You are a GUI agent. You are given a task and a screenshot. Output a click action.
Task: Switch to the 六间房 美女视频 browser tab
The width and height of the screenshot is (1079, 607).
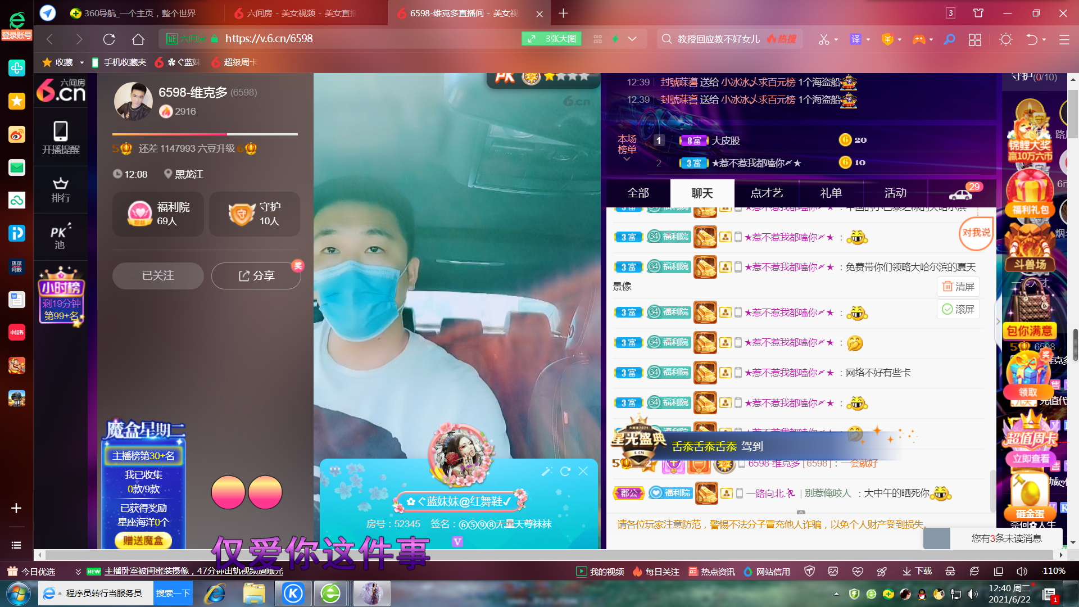(x=303, y=13)
